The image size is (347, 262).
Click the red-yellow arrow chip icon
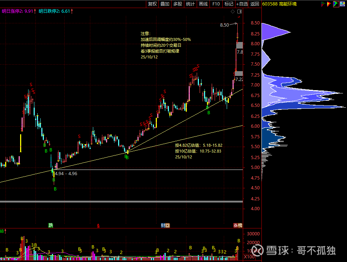tap(329, 4)
